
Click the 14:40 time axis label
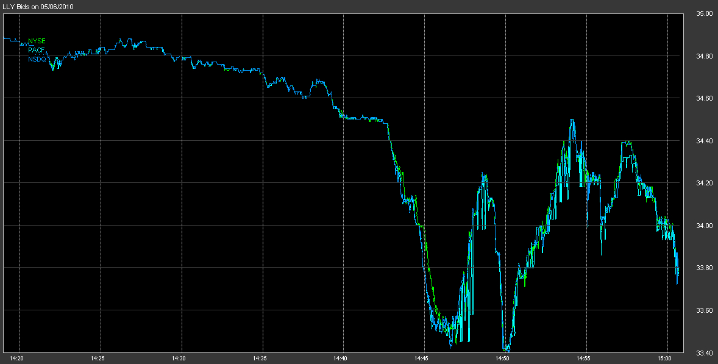coord(341,359)
